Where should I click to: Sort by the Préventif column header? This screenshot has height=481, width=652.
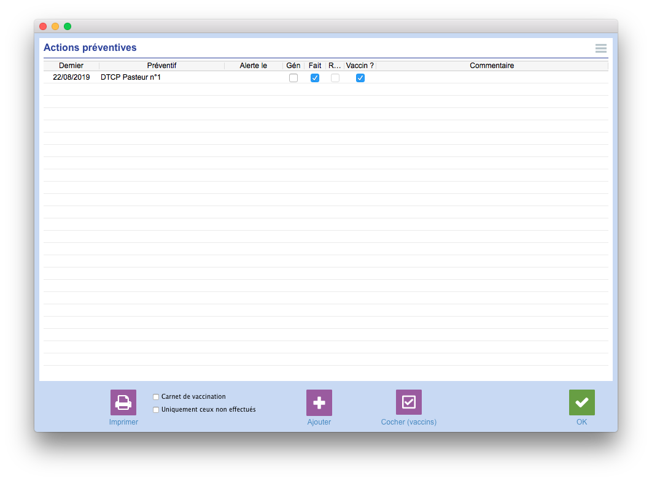pyautogui.click(x=161, y=66)
